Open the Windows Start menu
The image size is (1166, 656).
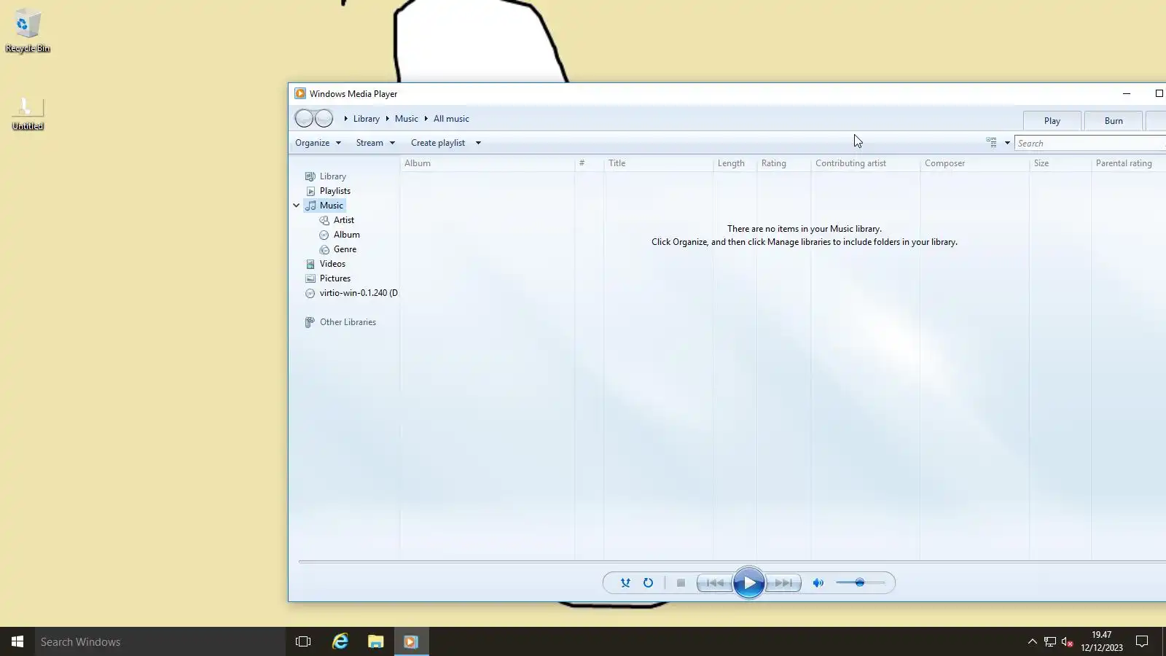tap(17, 641)
